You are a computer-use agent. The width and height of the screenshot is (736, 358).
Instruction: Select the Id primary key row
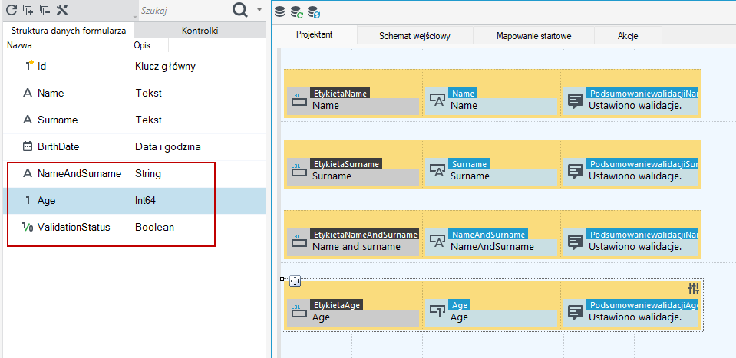tap(134, 67)
